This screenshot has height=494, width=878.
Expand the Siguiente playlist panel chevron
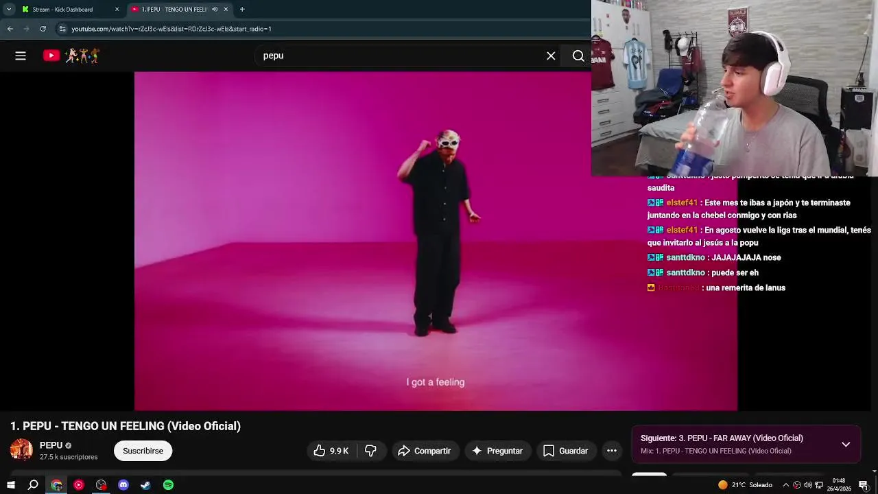tap(846, 444)
